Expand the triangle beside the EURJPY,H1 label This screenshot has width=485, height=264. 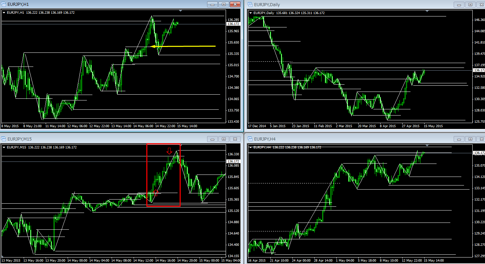coord(4,13)
